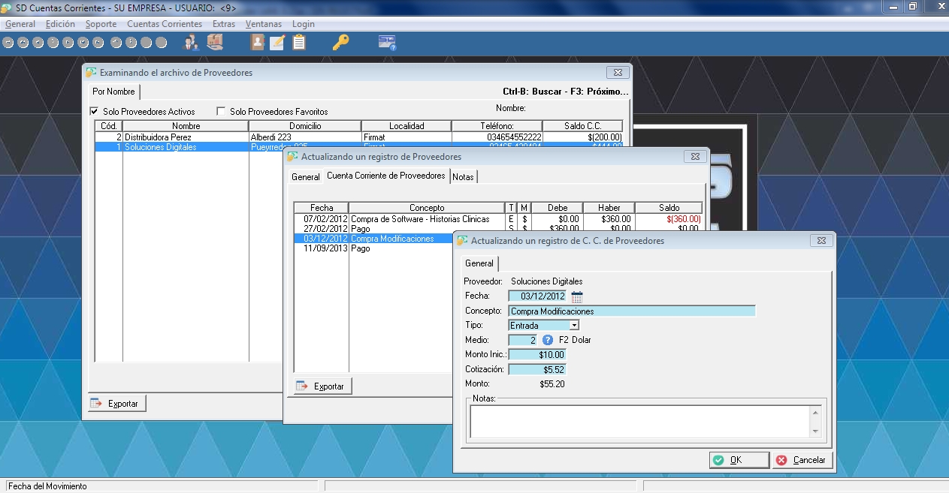Open the Ventanas menu
Viewport: 949px width, 493px height.
click(263, 24)
